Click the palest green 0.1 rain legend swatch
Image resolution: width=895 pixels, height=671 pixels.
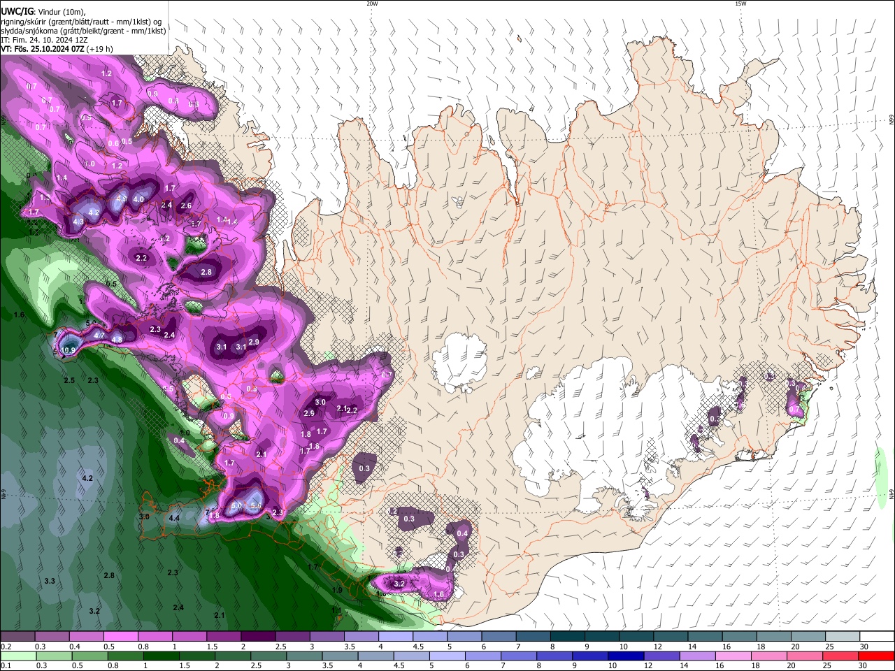click(x=17, y=656)
